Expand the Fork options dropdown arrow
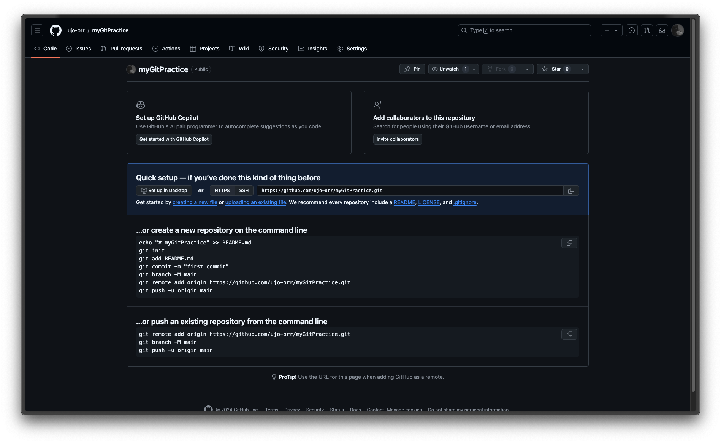Viewport: 721px width, 443px height. 527,69
